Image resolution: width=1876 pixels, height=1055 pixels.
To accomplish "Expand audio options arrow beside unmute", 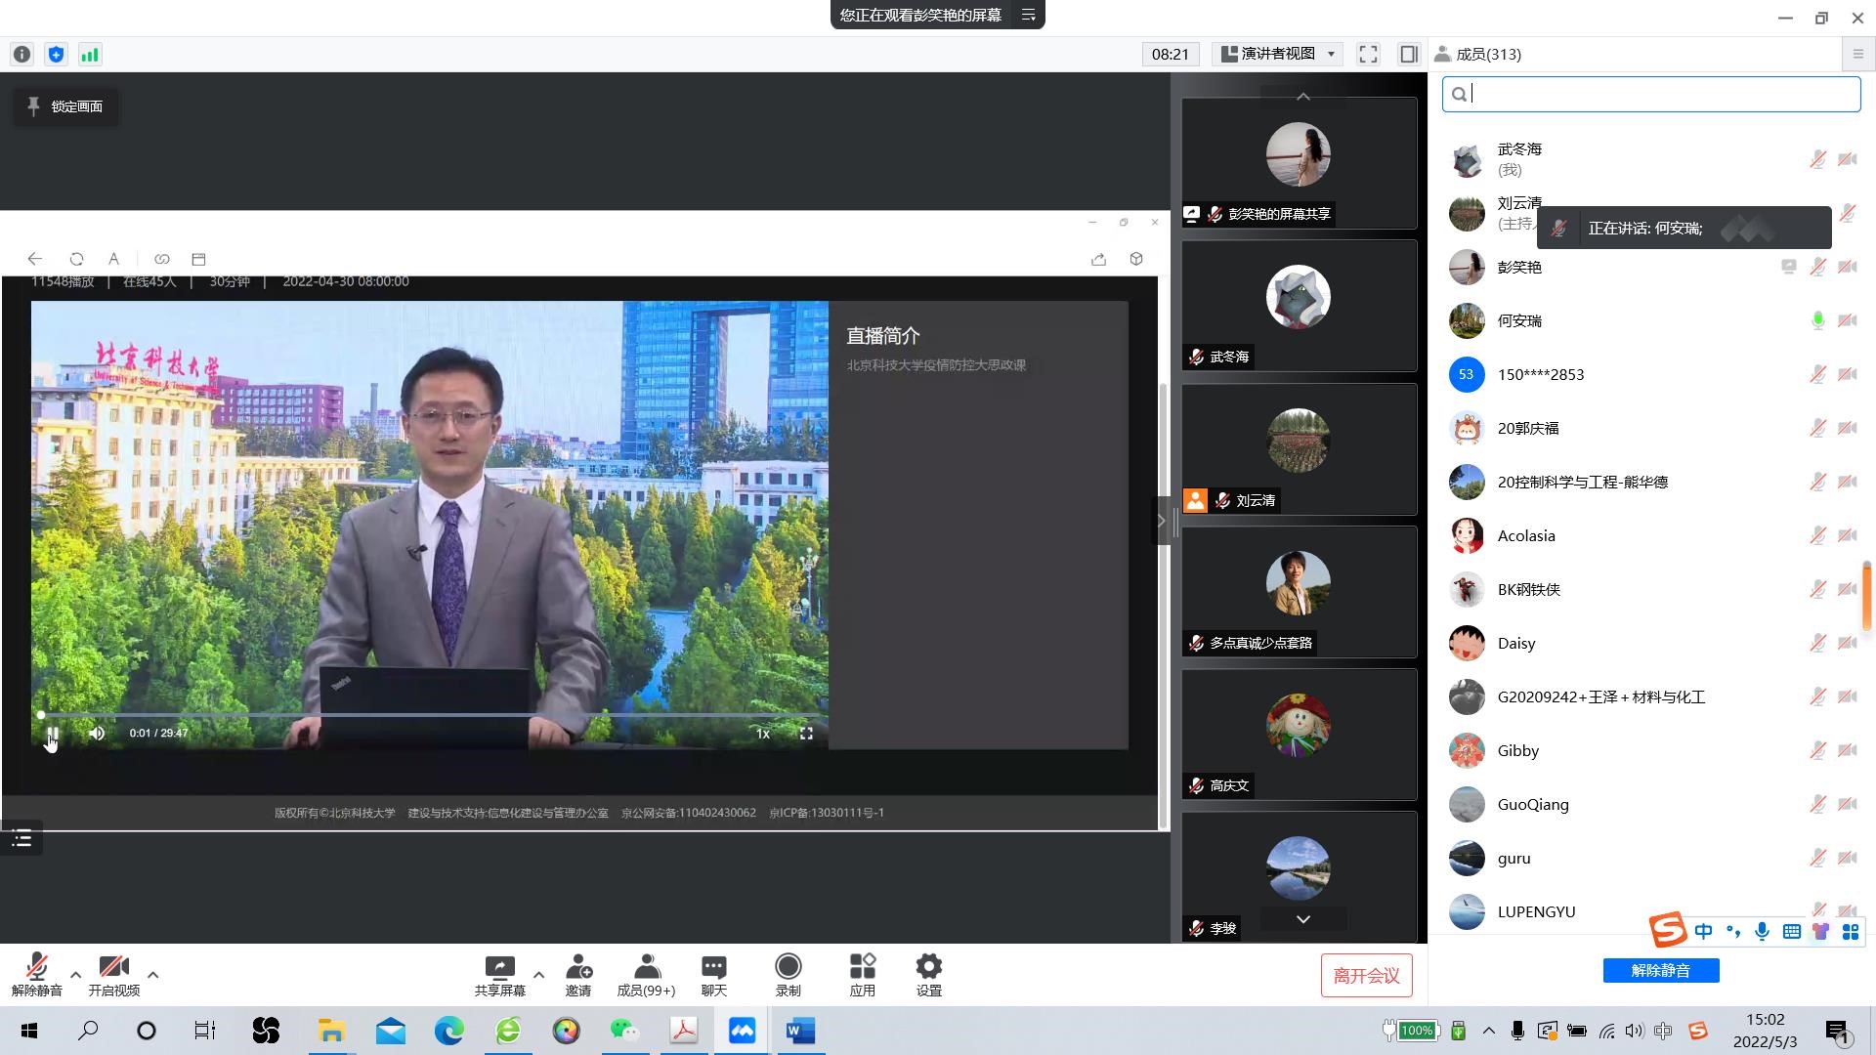I will [75, 974].
